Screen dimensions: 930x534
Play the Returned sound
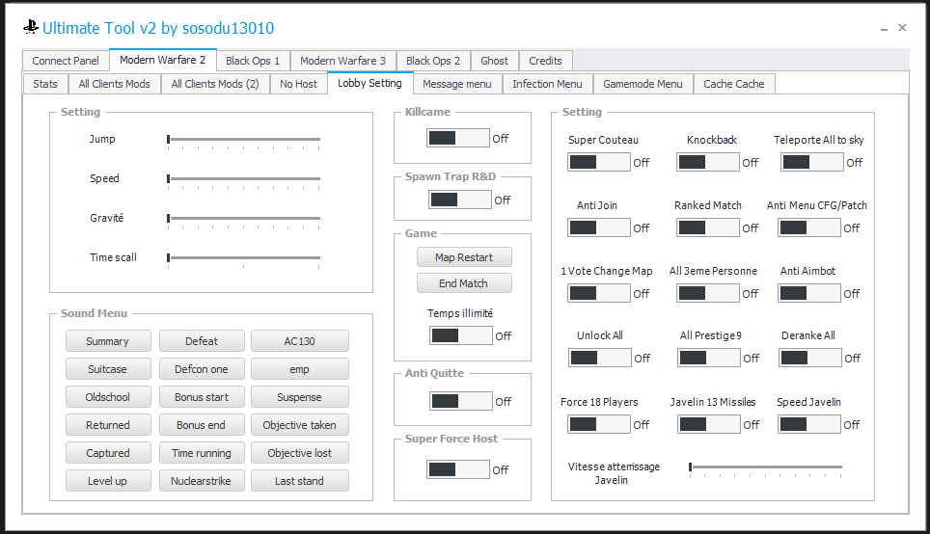pos(108,424)
